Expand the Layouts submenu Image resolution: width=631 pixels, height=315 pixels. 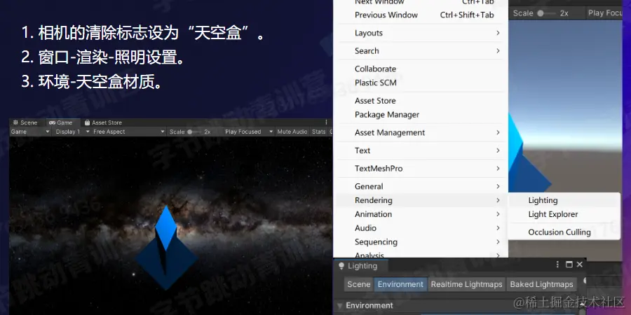tap(421, 33)
